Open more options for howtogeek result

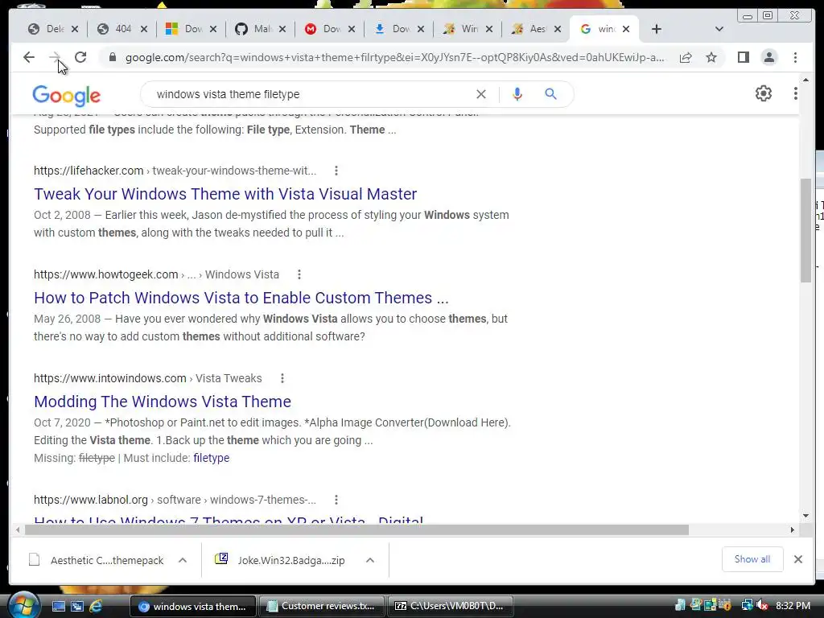(299, 274)
